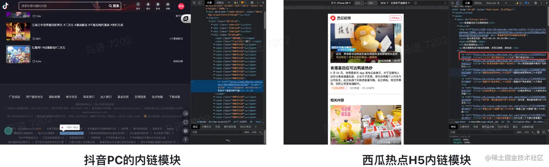Select div#root breadcrumb in Douyin DevTools

point(202,122)
